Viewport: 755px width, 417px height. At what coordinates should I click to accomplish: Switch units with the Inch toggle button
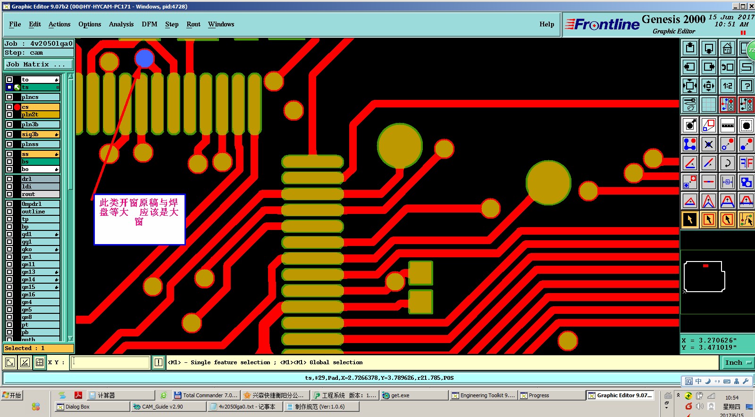pos(738,362)
